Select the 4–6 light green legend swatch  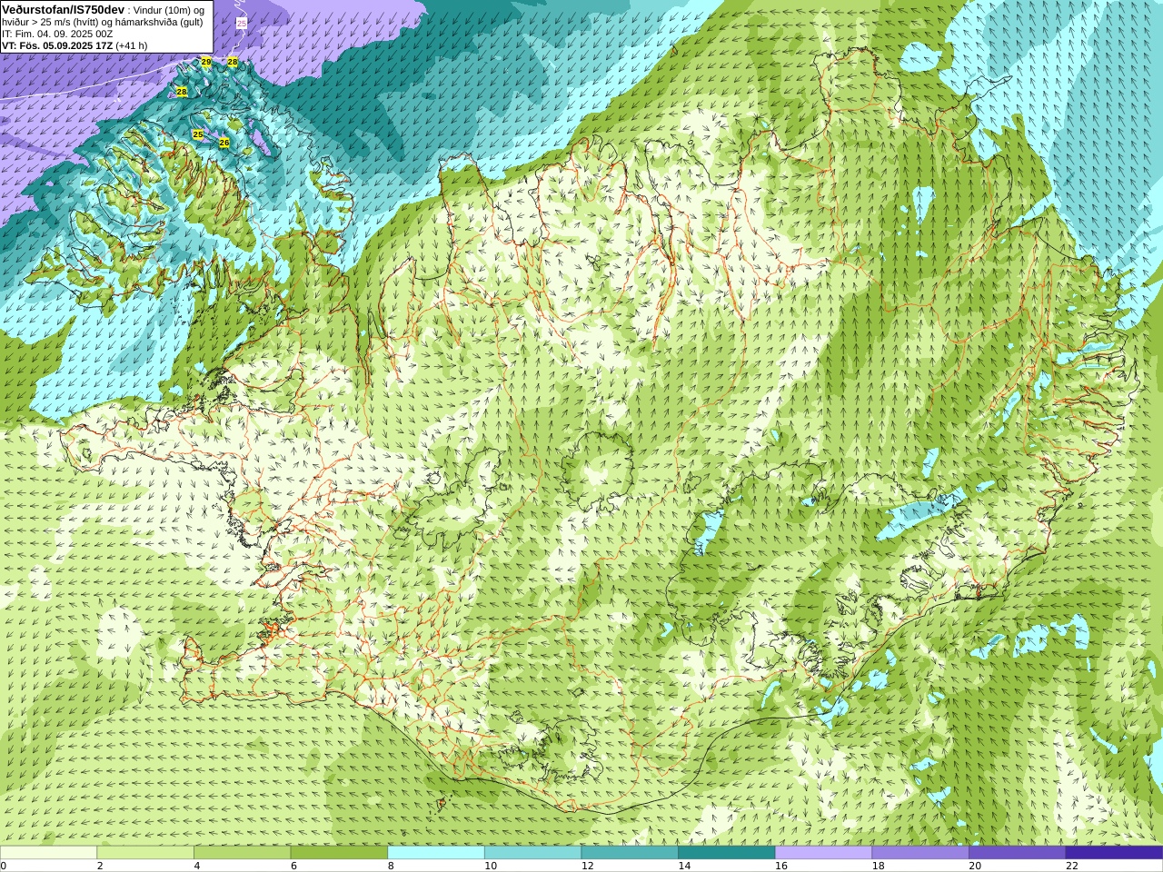(242, 853)
